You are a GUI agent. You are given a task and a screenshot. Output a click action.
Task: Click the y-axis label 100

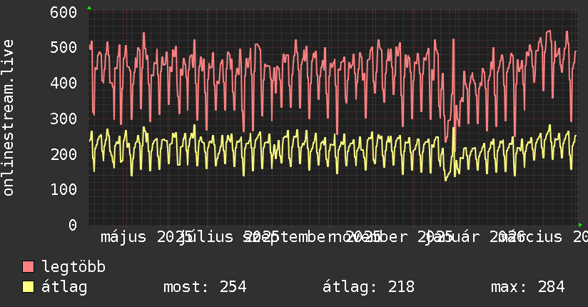[x=64, y=189]
